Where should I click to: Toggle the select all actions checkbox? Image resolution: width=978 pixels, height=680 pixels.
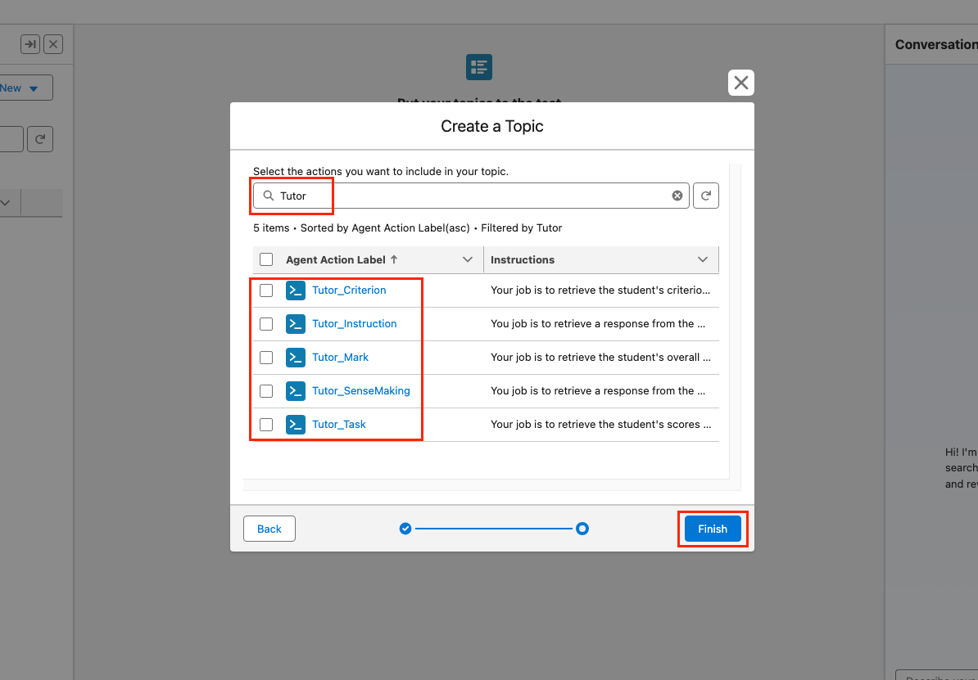[x=266, y=259]
